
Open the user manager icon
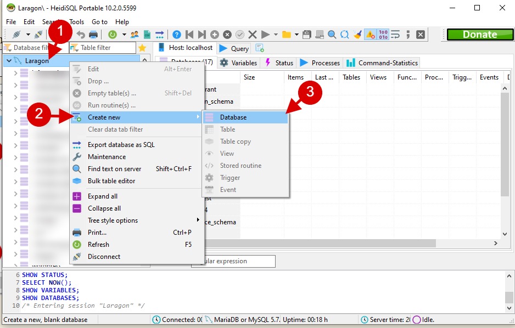point(135,35)
